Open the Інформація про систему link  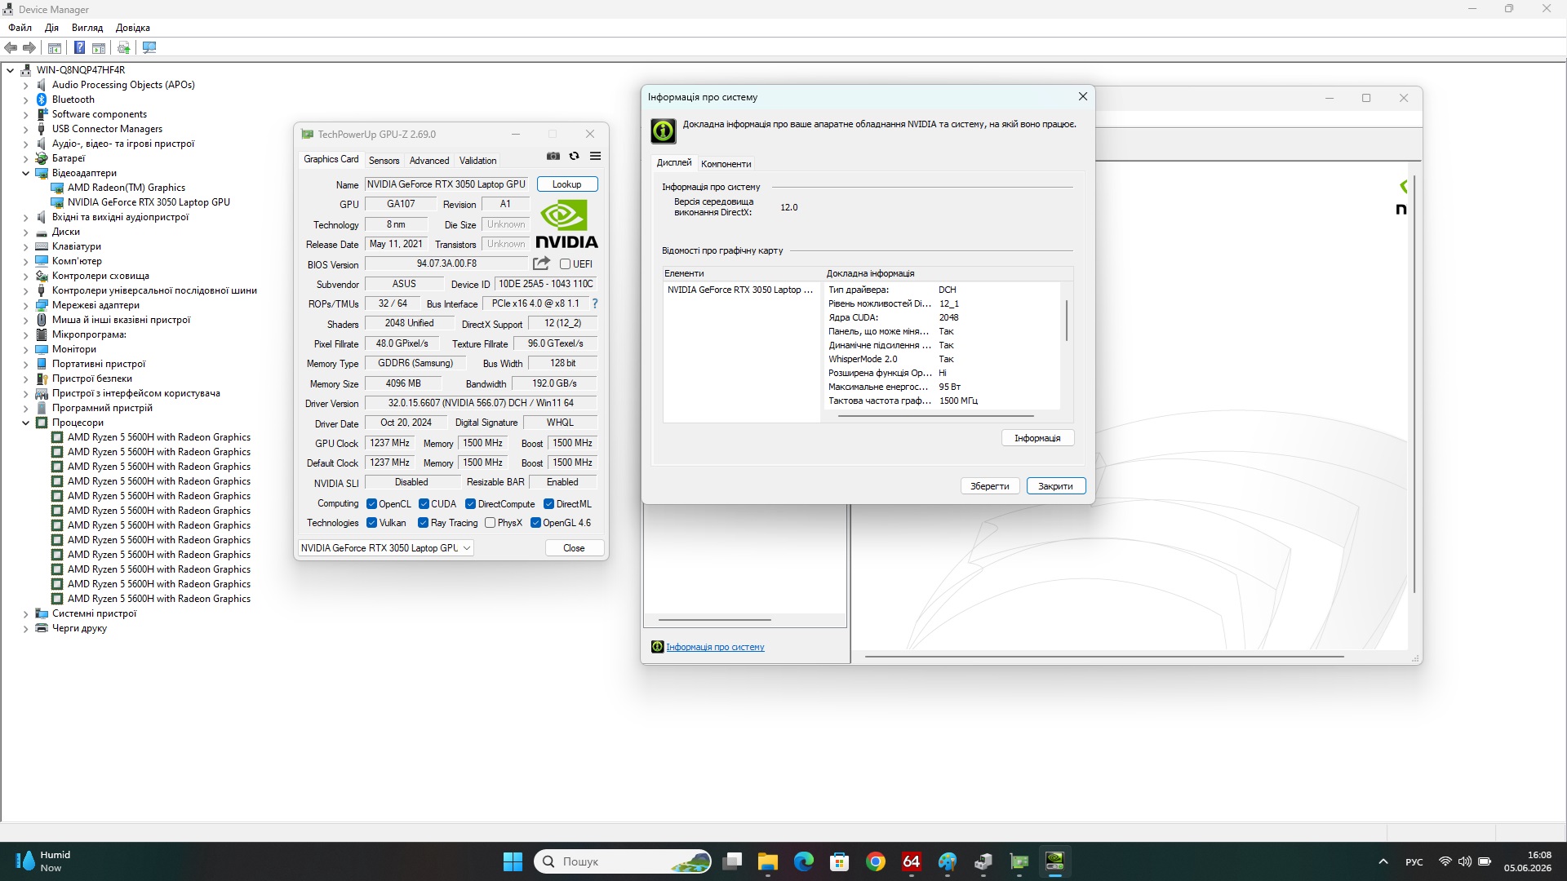pyautogui.click(x=715, y=647)
